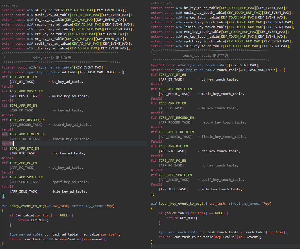Click cur_task parameter in adkey_event_to_msg signature
300x249 pixels.
60,206
